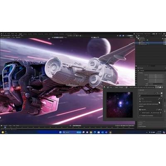Switch to the Modeling workspace tab
This screenshot has width=166, height=166.
tap(25, 34)
